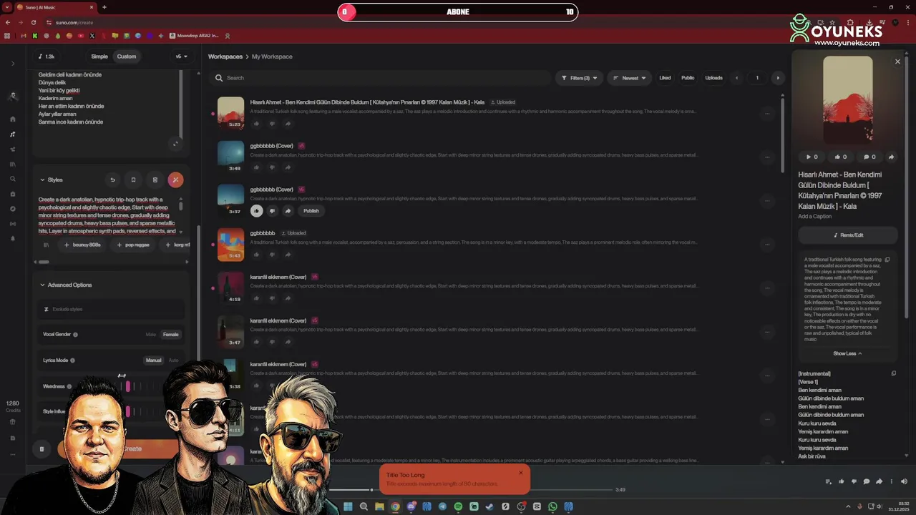This screenshot has width=916, height=515.
Task: Collapse description with Show Less
Action: pos(847,353)
